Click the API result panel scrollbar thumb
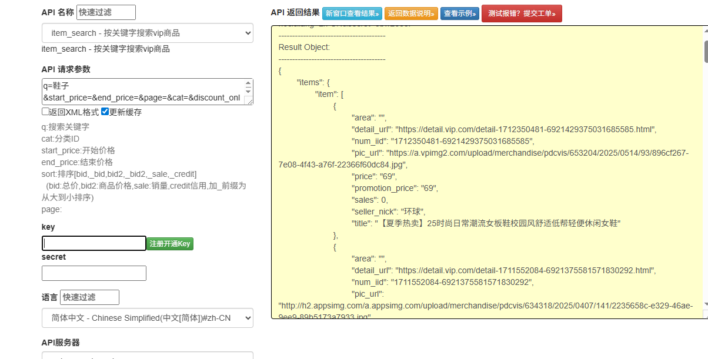This screenshot has width=708, height=359. pyautogui.click(x=706, y=51)
